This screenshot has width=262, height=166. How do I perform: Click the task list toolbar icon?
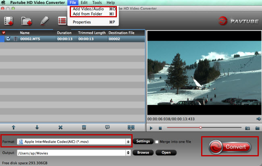(62, 21)
